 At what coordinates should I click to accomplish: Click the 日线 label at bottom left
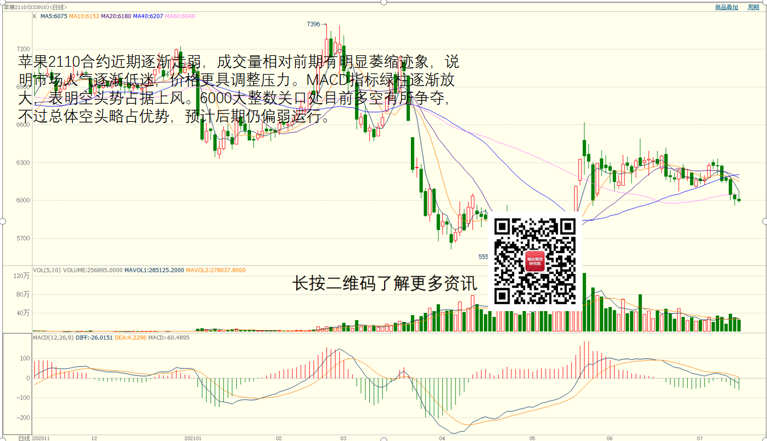[x=24, y=438]
